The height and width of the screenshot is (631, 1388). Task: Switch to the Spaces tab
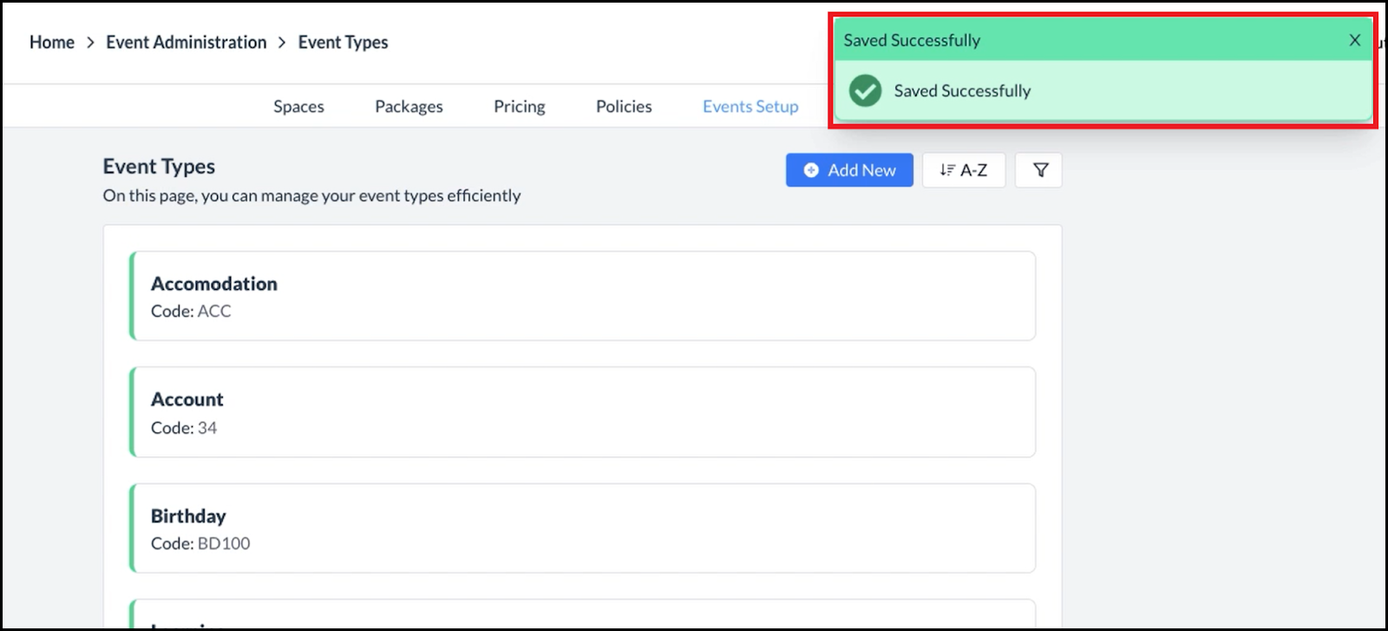[x=298, y=107]
